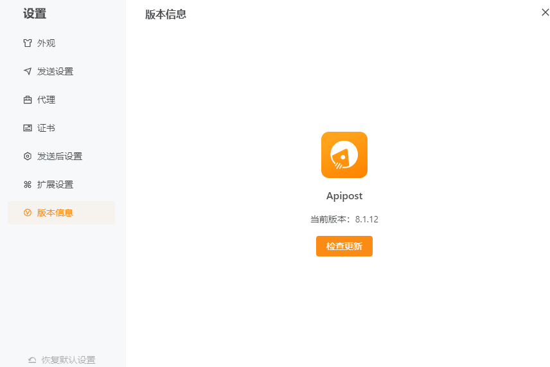Click the 版本信息 page heading
The image size is (550, 367).
[166, 14]
